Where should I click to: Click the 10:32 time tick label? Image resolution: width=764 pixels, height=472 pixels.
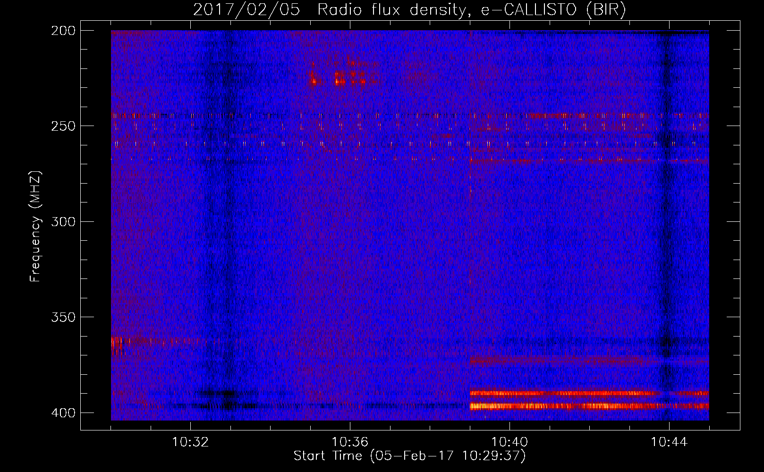point(190,442)
